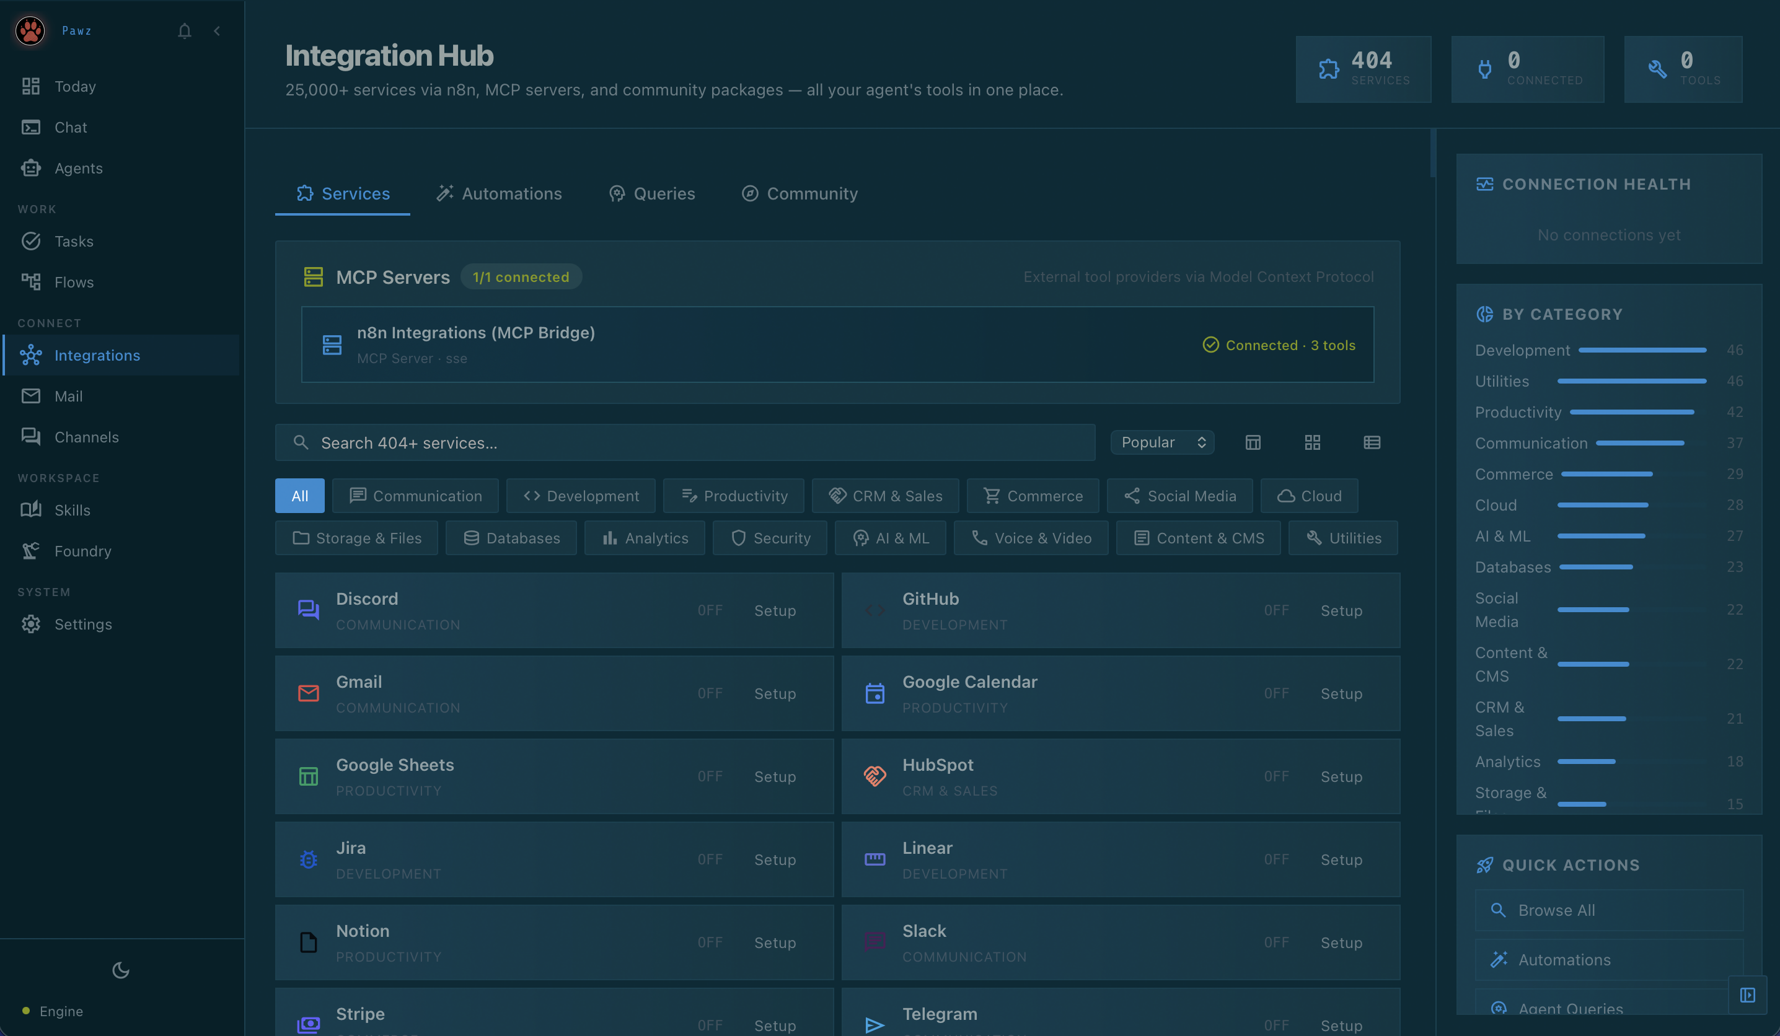The width and height of the screenshot is (1780, 1036).
Task: Switch to the Automations tab
Action: coord(500,193)
